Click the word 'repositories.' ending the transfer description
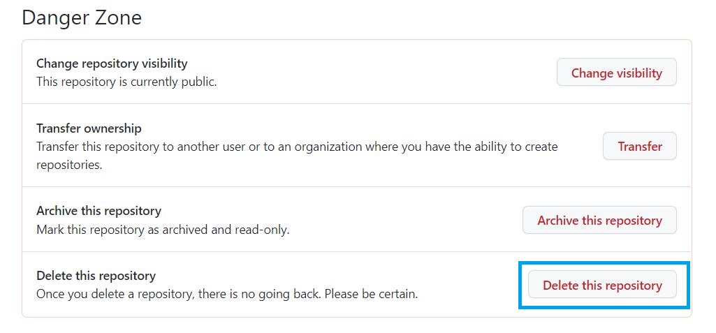The width and height of the screenshot is (716, 333). tap(69, 165)
